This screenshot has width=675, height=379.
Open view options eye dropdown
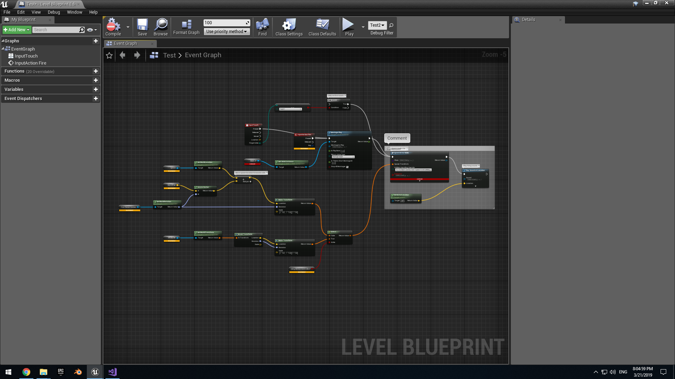(x=92, y=30)
